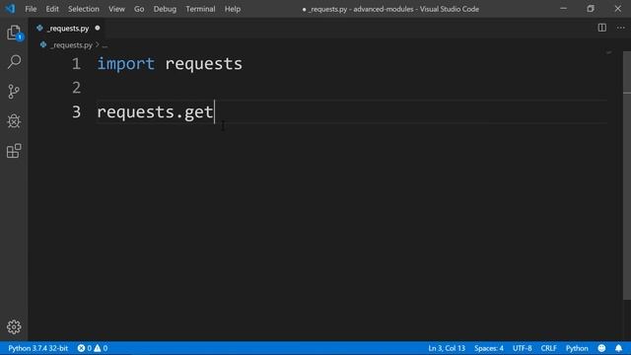Open the Help menu
The width and height of the screenshot is (631, 355).
coord(233,9)
